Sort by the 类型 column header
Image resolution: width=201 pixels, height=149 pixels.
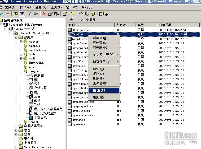(x=147, y=25)
